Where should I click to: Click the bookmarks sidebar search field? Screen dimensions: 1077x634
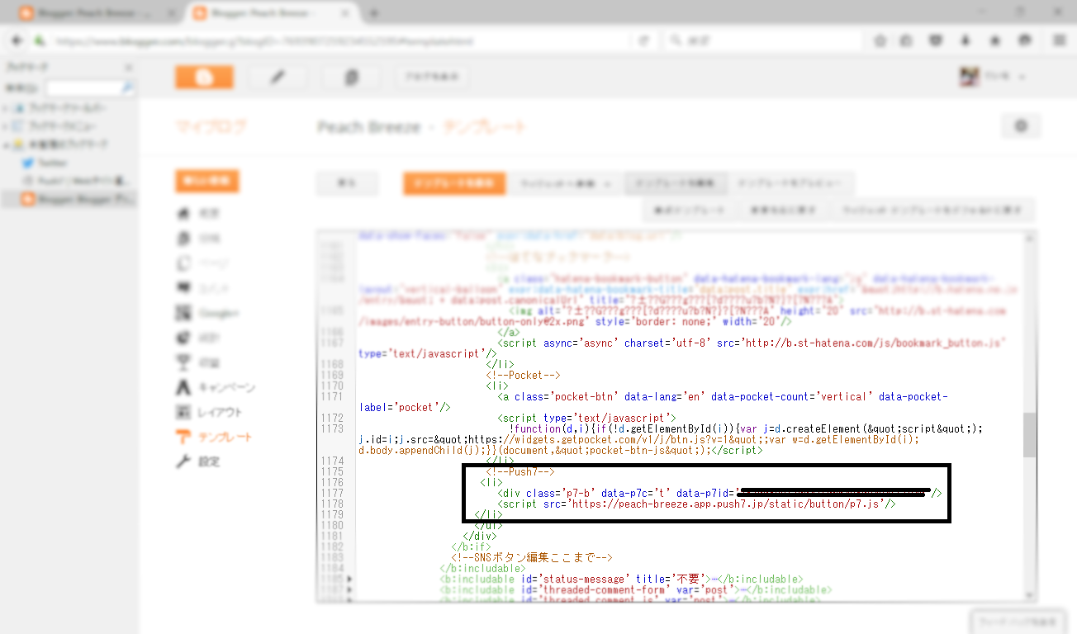90,88
